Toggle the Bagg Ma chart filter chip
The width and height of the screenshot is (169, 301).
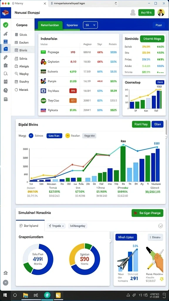[89, 136]
